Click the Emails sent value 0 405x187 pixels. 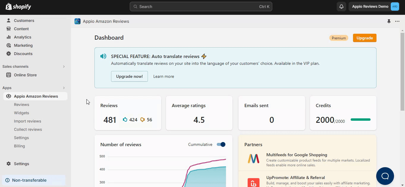pyautogui.click(x=272, y=120)
